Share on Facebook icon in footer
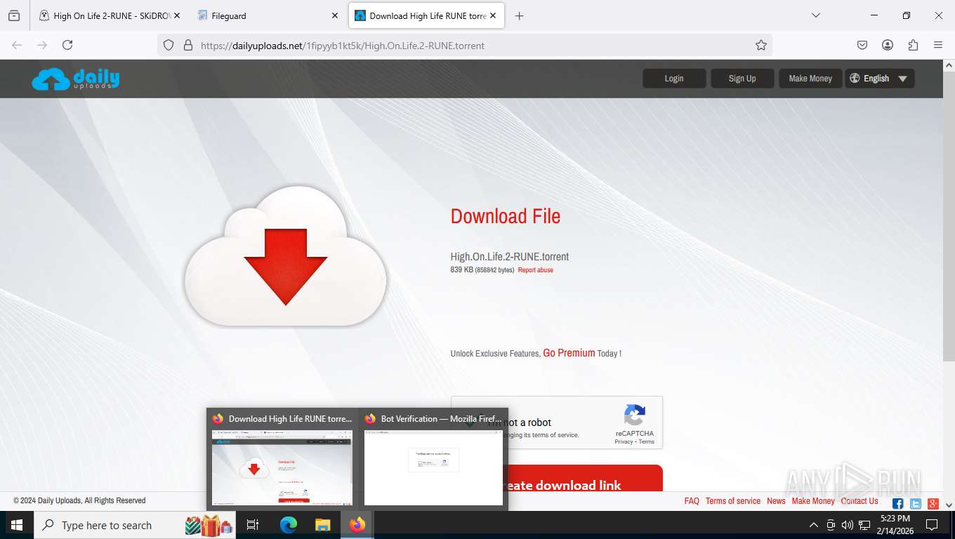The image size is (955, 539). click(x=897, y=503)
